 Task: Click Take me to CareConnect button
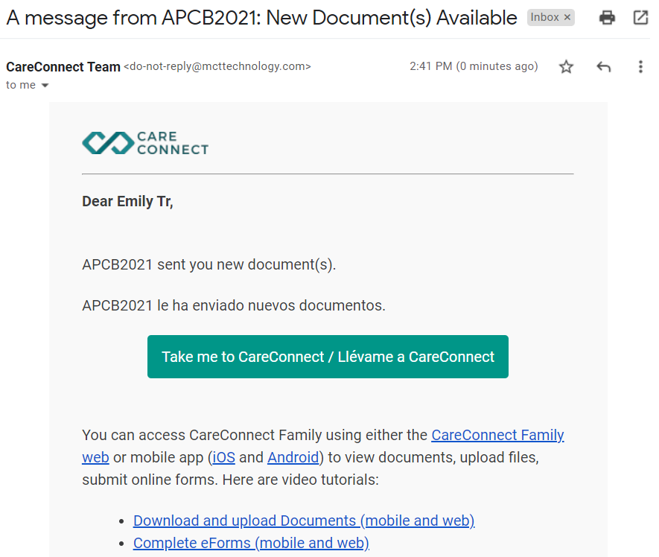point(328,357)
